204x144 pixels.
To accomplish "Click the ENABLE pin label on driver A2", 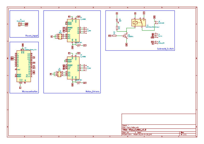I will tap(70, 28).
